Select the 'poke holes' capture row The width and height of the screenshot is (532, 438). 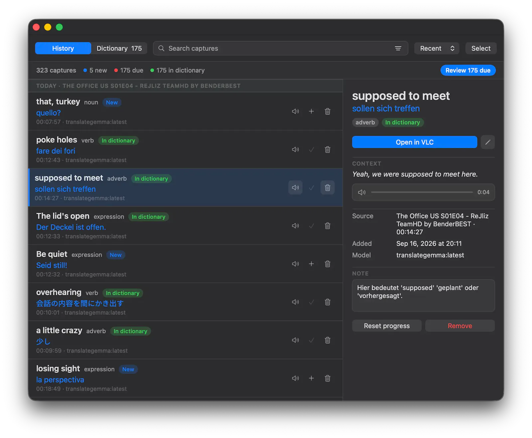point(186,149)
